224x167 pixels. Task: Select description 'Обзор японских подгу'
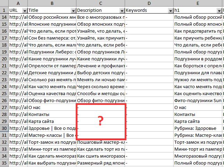[x=101, y=24]
